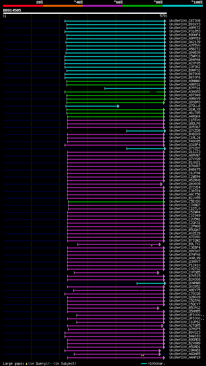206x366 pixels.
Task: Select the UniRef100_P48085 label
Action: pyautogui.click(x=185, y=141)
